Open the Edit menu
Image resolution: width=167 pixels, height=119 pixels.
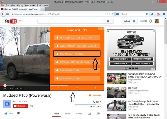click(7, 5)
